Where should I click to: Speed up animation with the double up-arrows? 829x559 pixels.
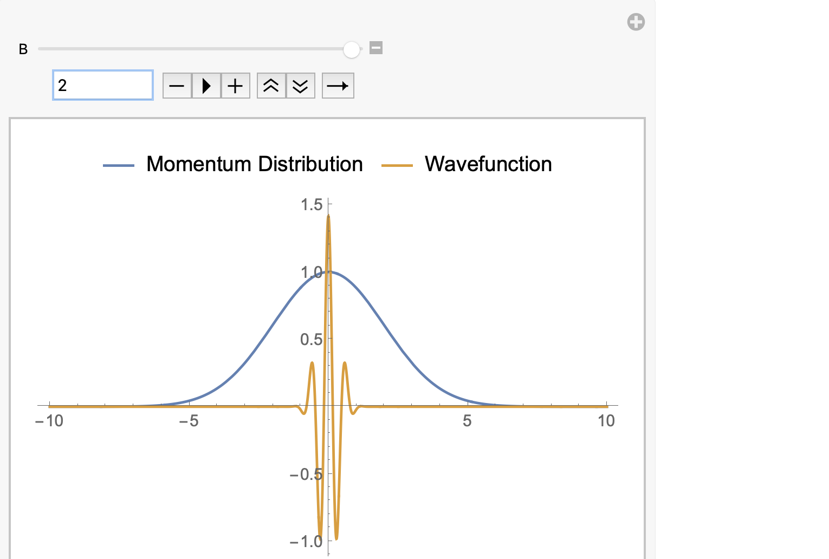pos(271,86)
